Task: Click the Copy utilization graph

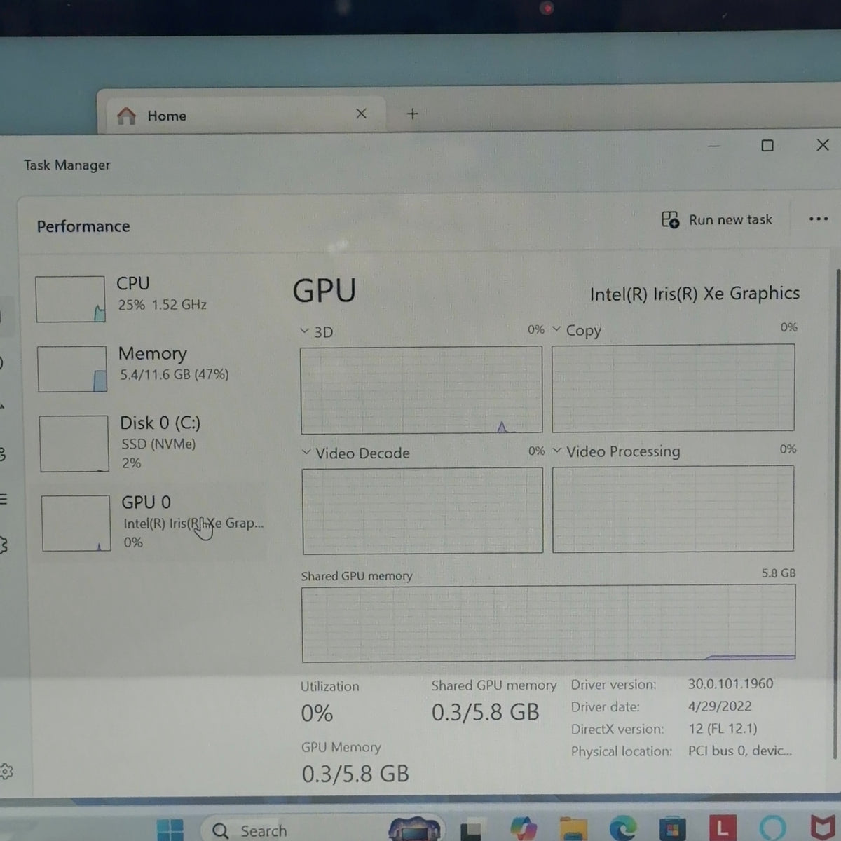Action: click(x=673, y=388)
